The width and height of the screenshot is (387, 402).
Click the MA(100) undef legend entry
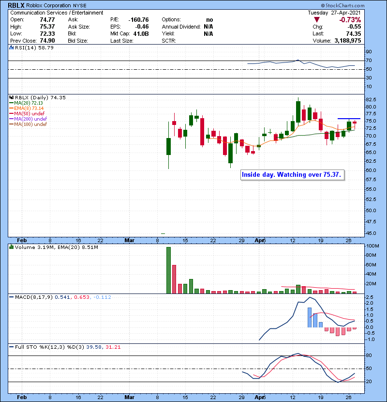click(x=30, y=124)
